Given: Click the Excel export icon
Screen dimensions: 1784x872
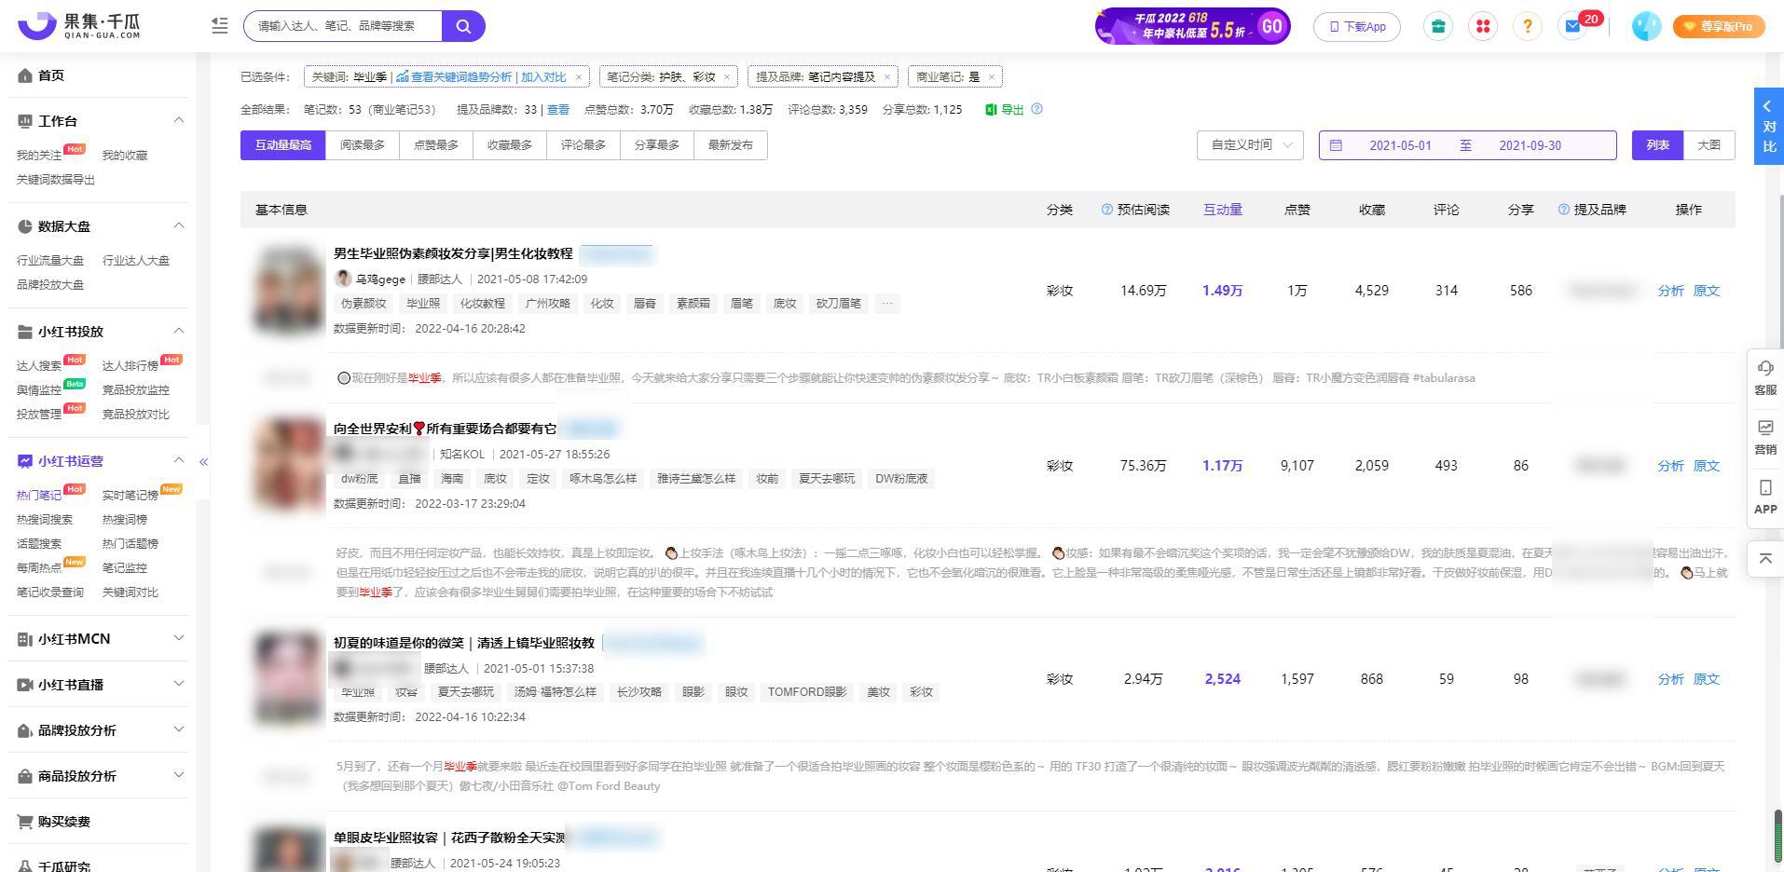Looking at the screenshot, I should [991, 110].
